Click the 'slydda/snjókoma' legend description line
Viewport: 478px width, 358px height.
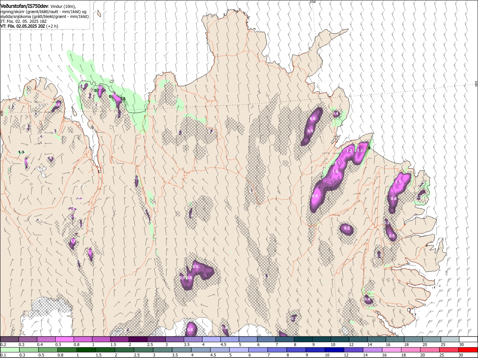tap(44, 16)
